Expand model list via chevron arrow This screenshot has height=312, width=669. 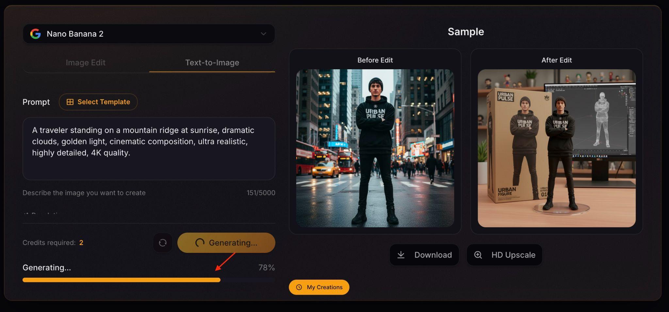click(263, 34)
